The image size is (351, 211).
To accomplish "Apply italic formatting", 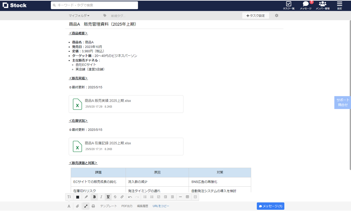I will (x=101, y=197).
